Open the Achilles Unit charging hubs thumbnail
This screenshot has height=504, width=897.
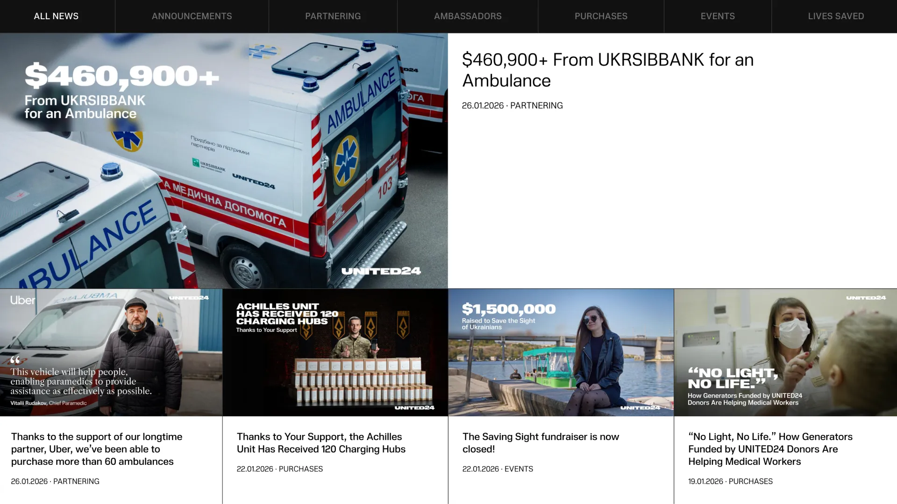(x=335, y=352)
